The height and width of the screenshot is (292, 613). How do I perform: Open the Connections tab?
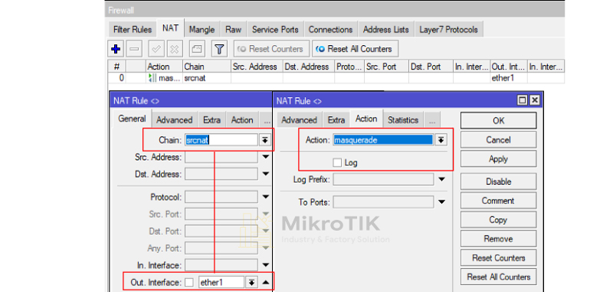click(330, 30)
